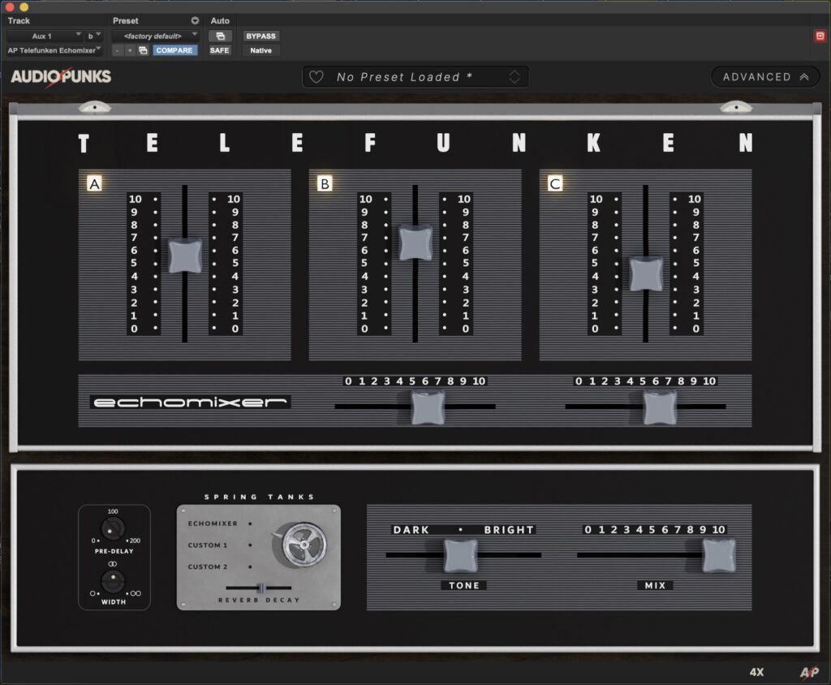
Task: Click the TONE slider handle
Action: [460, 555]
